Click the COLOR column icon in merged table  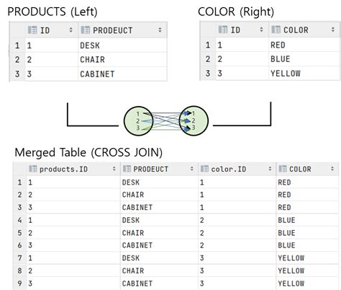click(x=283, y=169)
